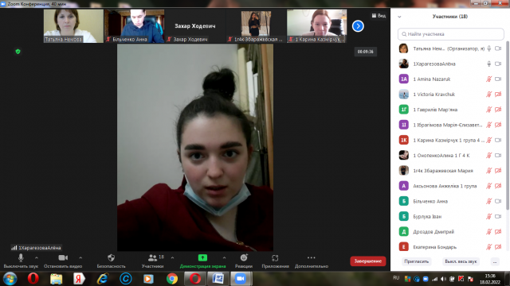510x286 pixels.
Task: Click RU language indicator in tray
Action: click(x=396, y=278)
